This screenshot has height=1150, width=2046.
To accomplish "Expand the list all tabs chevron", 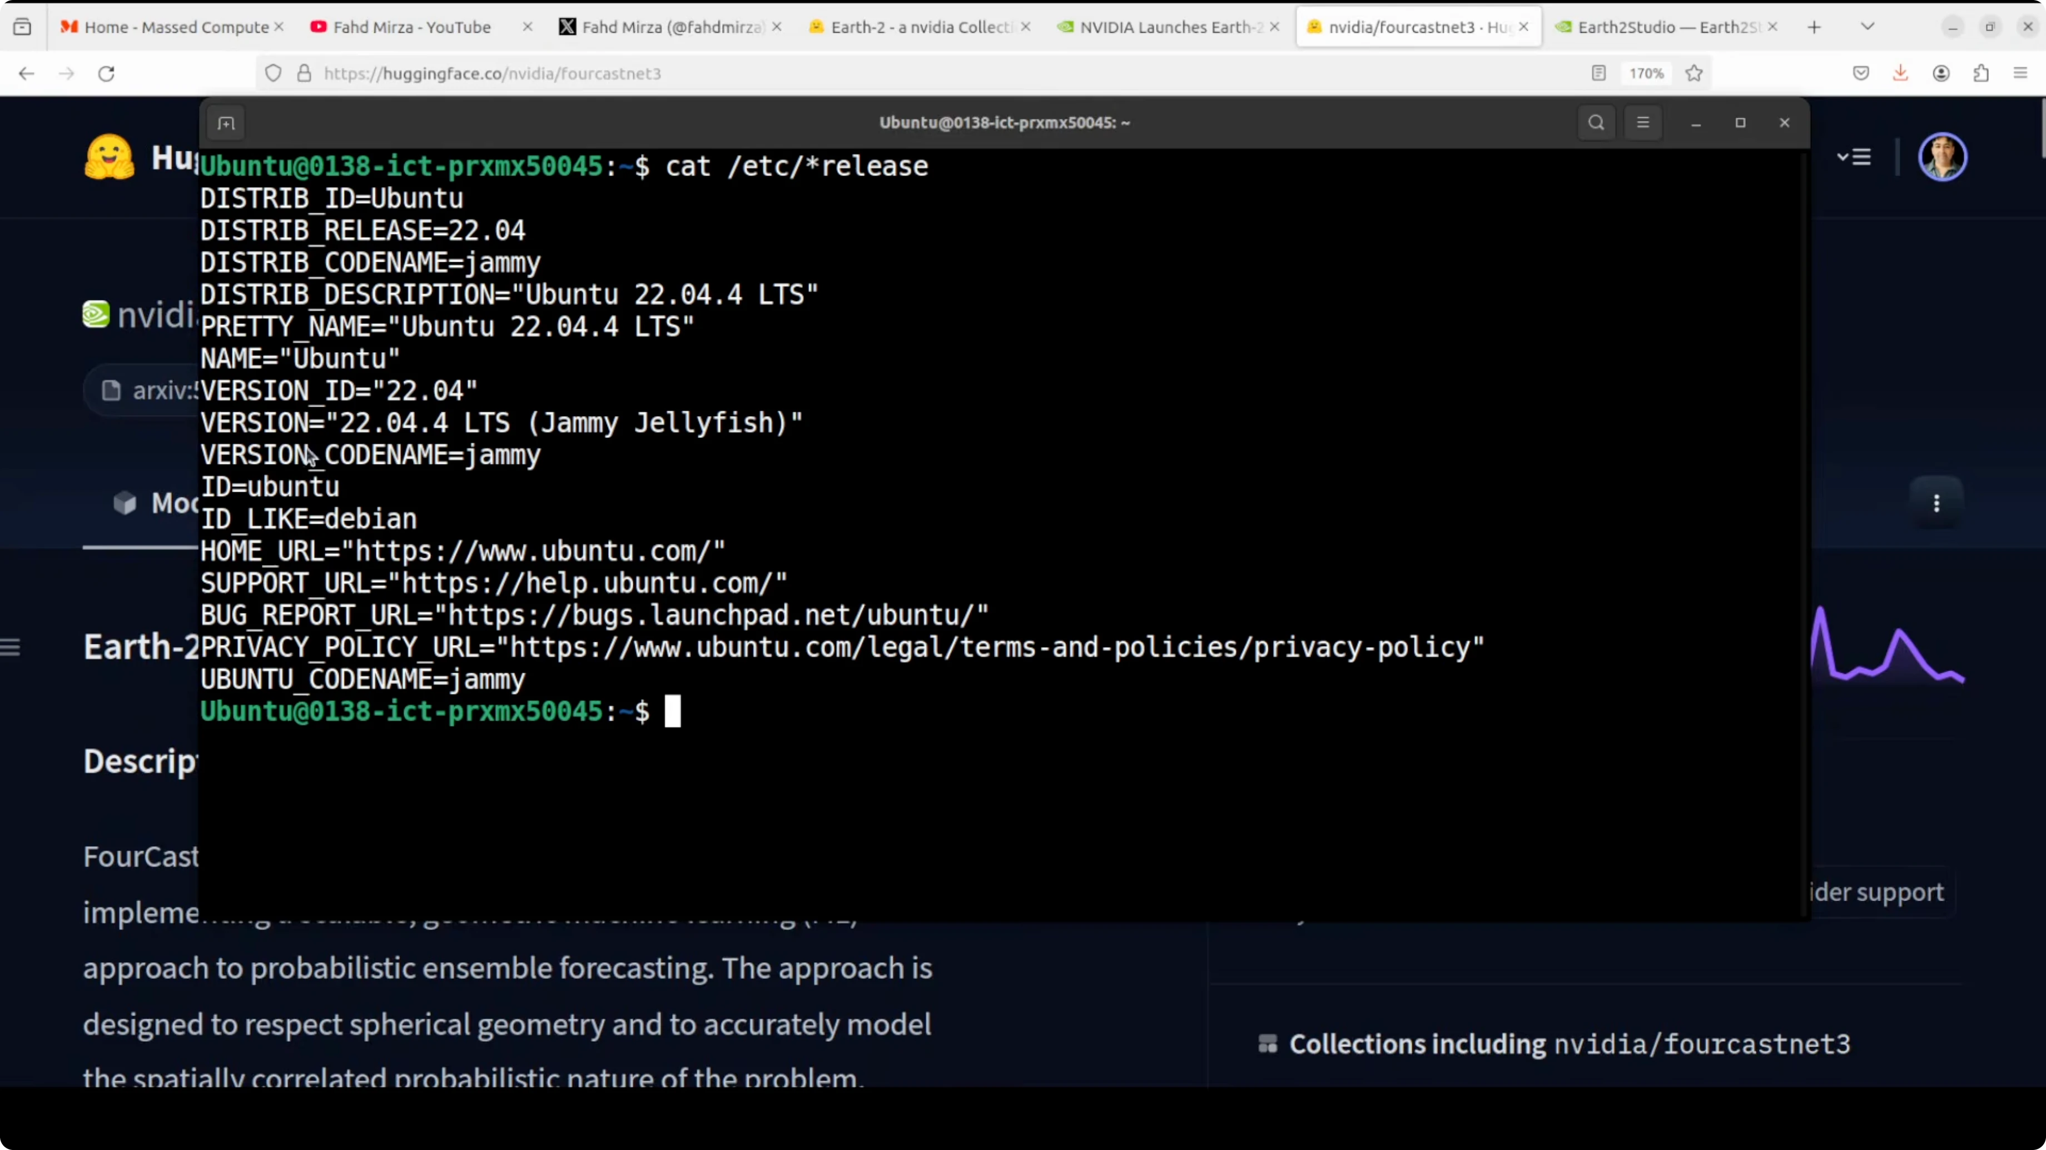I will (x=1868, y=27).
